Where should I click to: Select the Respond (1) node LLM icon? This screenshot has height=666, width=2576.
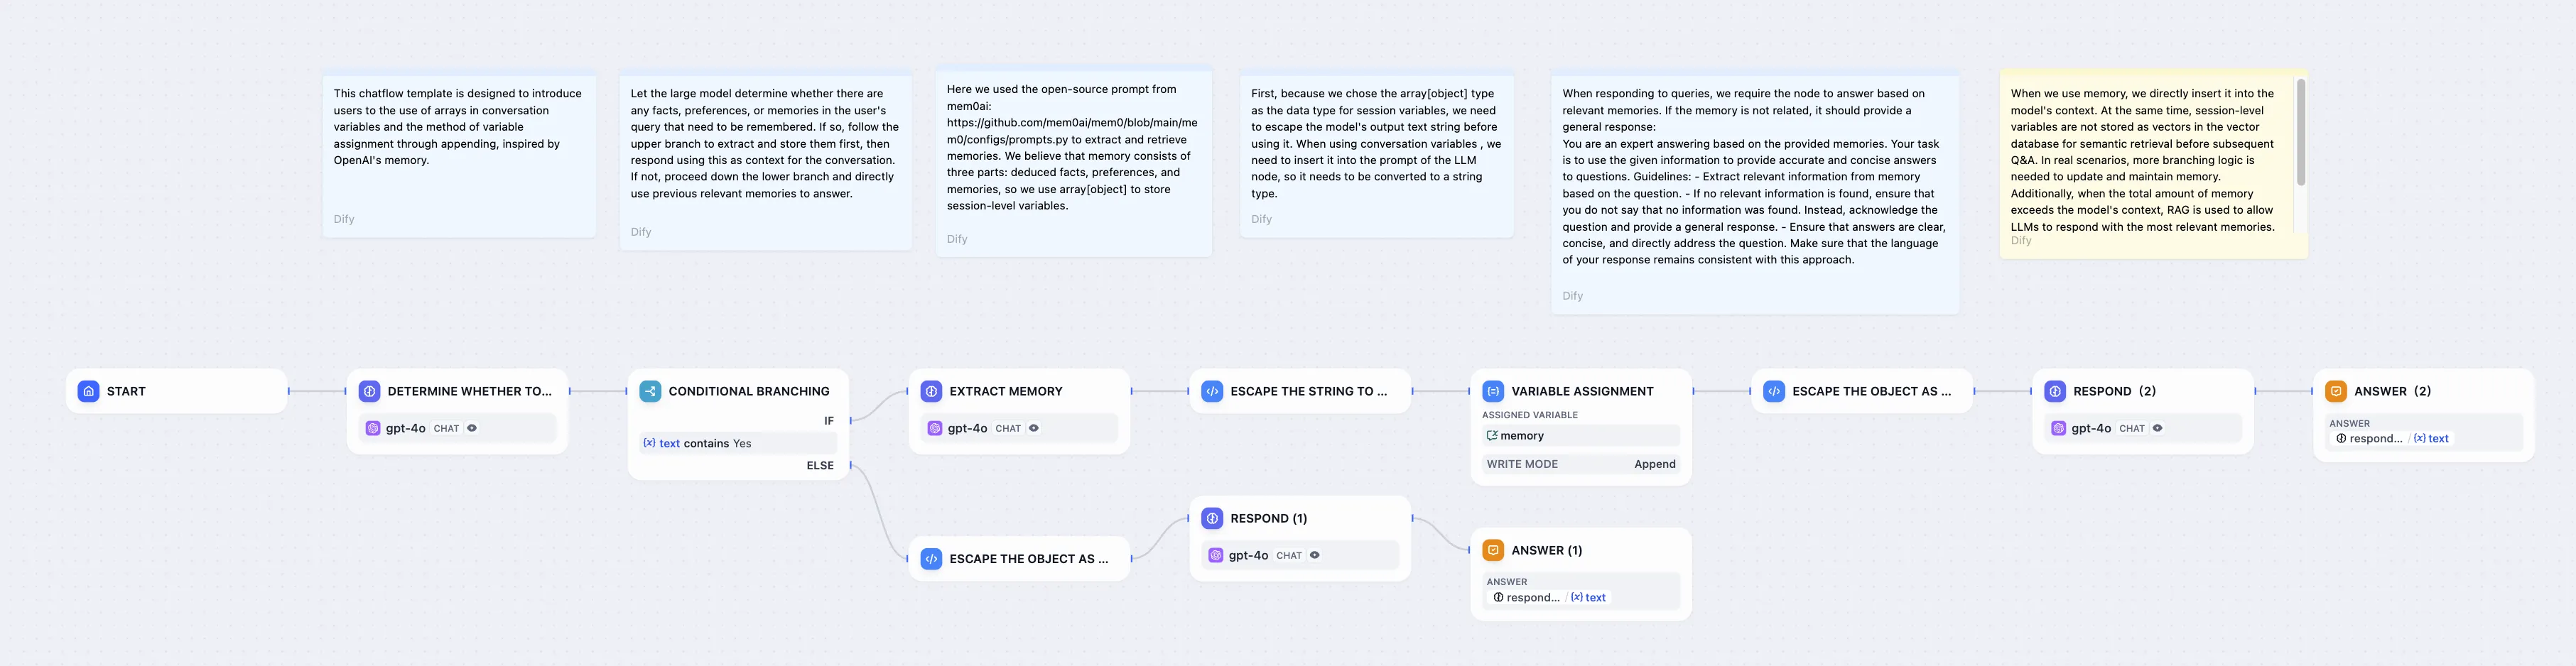click(1212, 518)
